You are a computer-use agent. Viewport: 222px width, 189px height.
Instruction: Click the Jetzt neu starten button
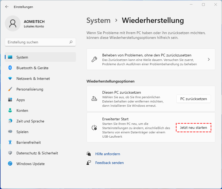193,128
